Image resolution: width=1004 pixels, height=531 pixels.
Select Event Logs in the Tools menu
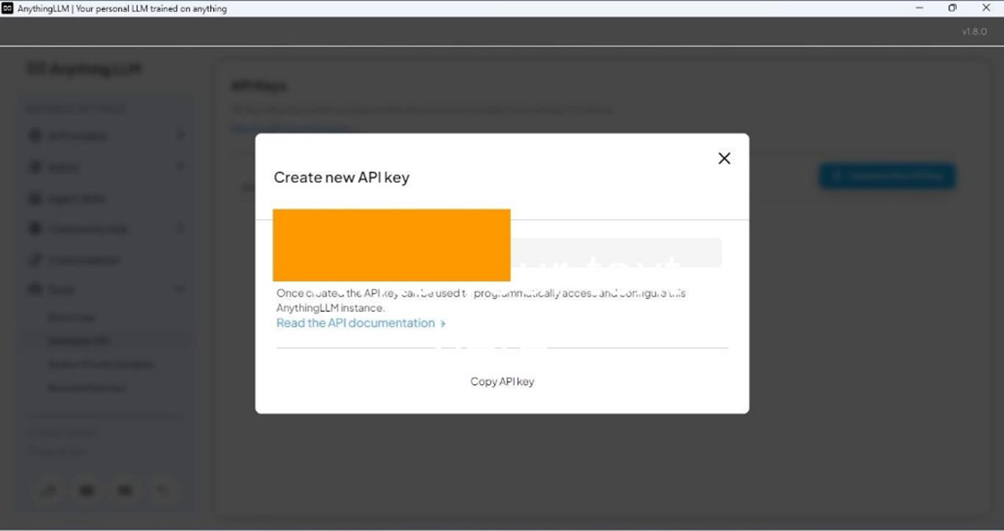pos(72,317)
